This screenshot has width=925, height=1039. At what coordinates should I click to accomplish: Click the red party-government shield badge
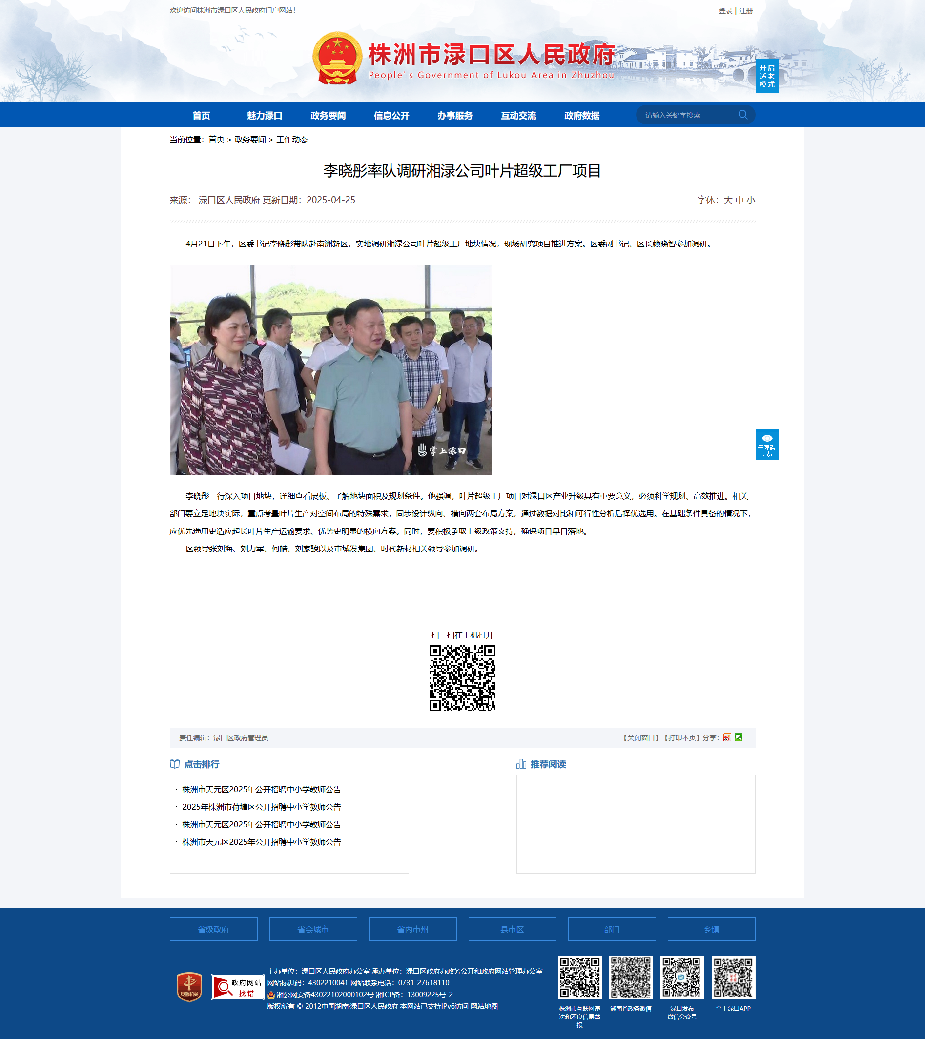click(189, 987)
